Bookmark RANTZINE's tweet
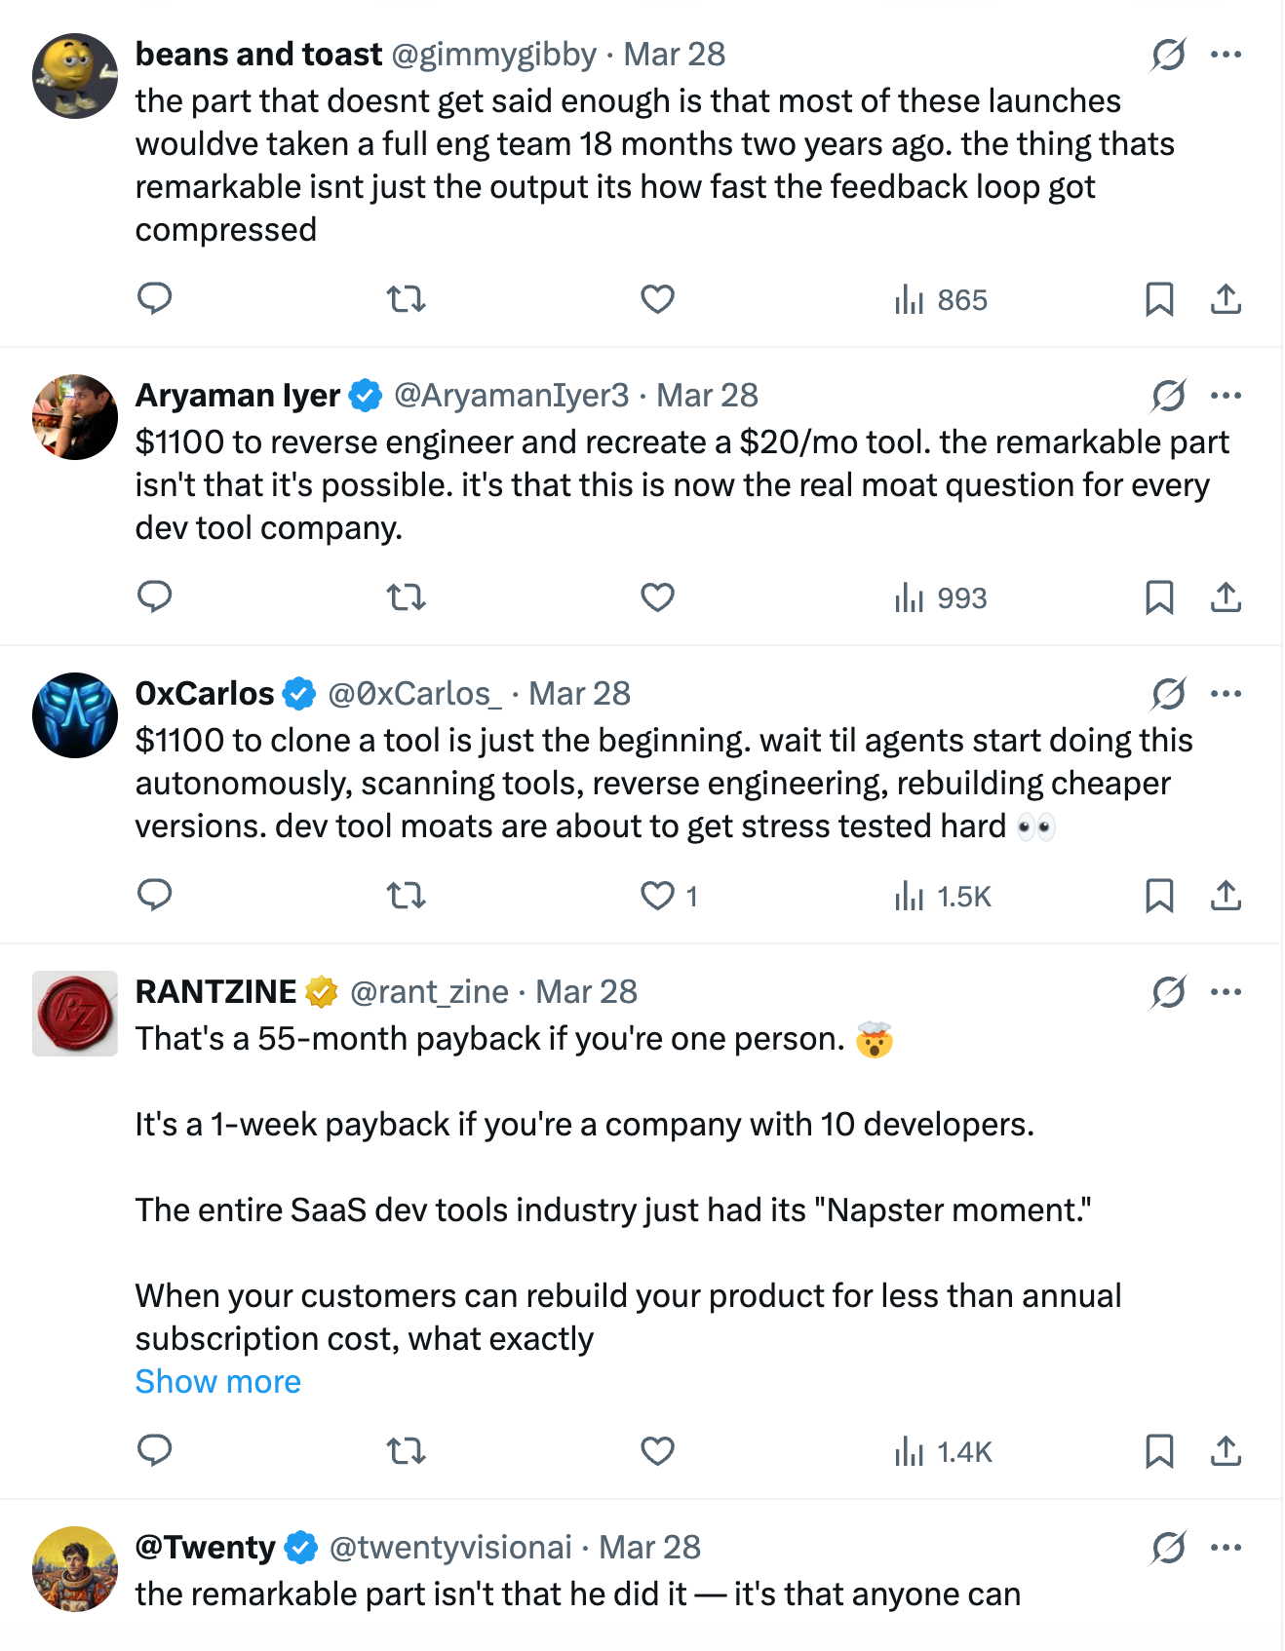 (1158, 1450)
